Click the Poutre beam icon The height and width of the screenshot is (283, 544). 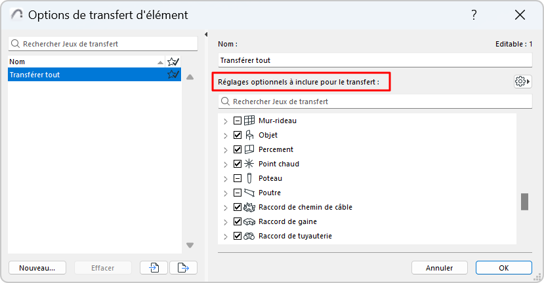point(249,193)
